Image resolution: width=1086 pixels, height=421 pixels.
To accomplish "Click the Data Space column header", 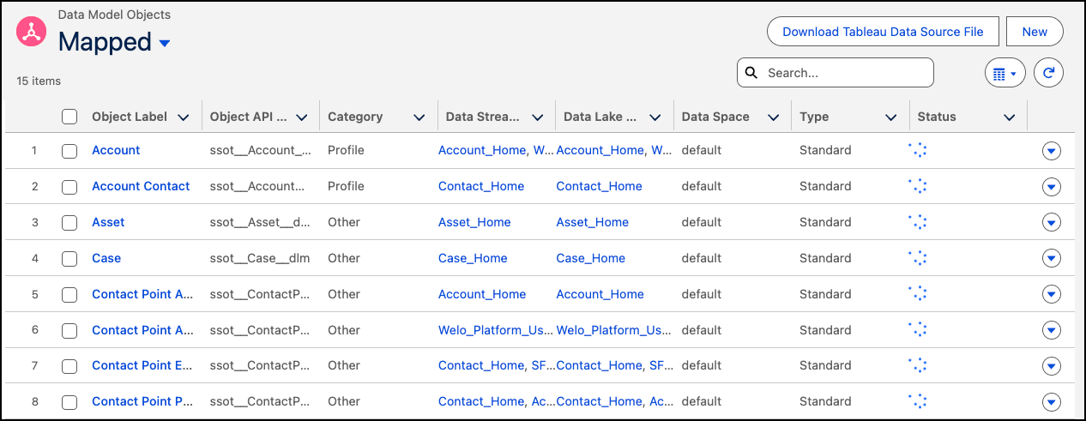I will coord(715,117).
